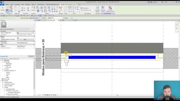Open the Insert ribbon tab
The height and width of the screenshot is (101, 180).
[12, 4]
